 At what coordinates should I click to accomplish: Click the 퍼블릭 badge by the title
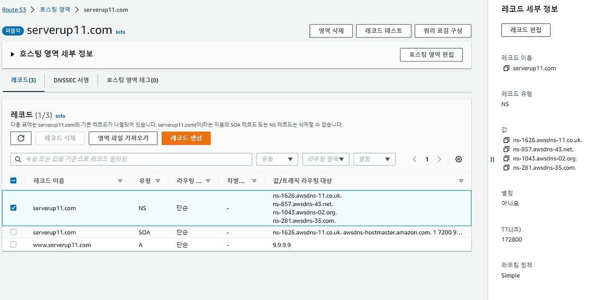(x=13, y=31)
